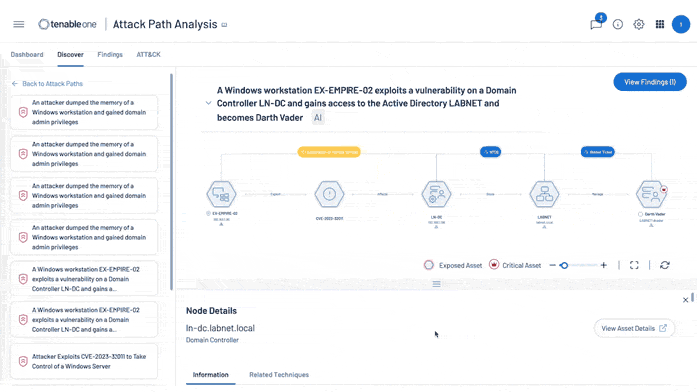Viewport: 697px width, 392px height.
Task: Select the CVE-2023-32011 vulnerability node
Action: point(329,194)
